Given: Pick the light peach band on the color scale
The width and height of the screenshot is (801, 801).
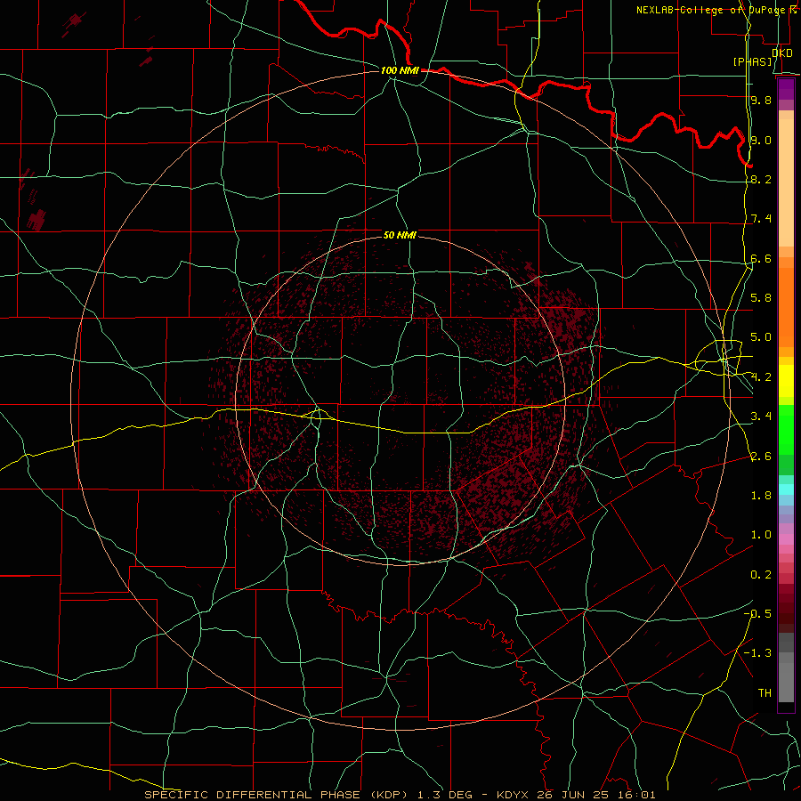Looking at the screenshot, I should tap(786, 183).
